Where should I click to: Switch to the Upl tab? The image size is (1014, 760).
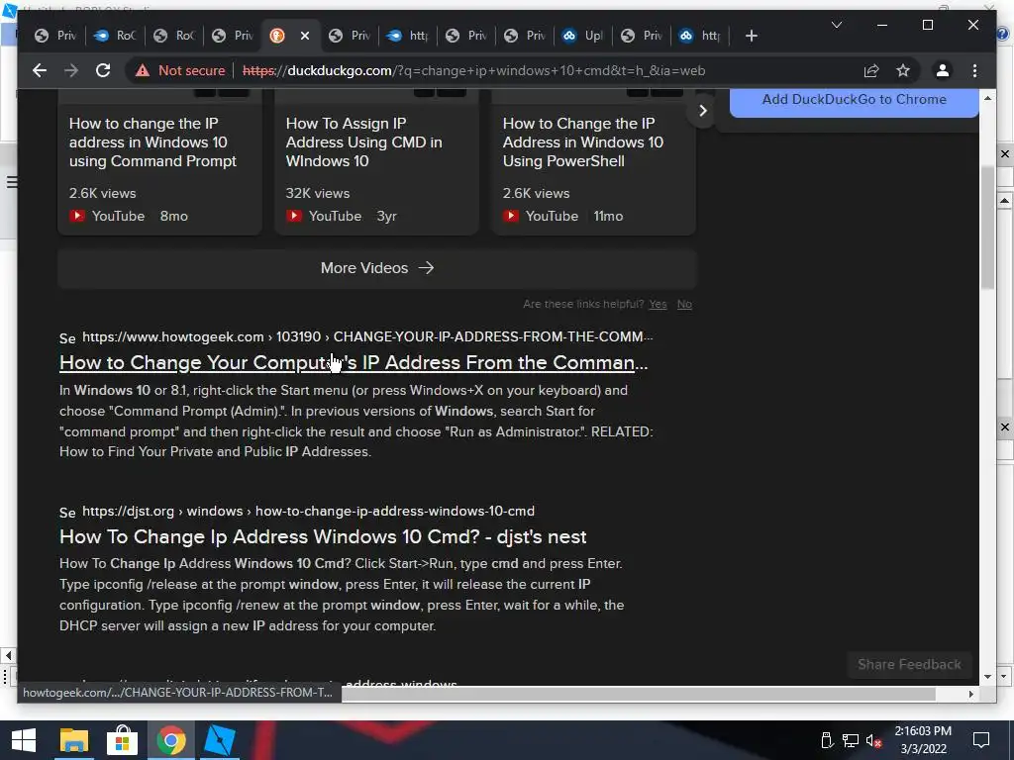click(582, 36)
